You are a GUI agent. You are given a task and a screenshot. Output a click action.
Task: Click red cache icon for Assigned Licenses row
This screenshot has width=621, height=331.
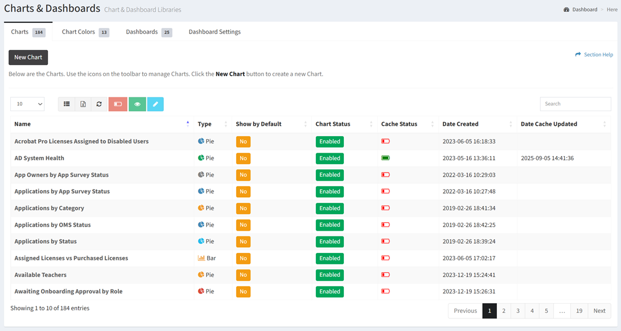pos(385,258)
